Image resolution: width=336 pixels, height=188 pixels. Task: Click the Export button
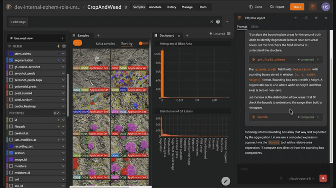277,7
